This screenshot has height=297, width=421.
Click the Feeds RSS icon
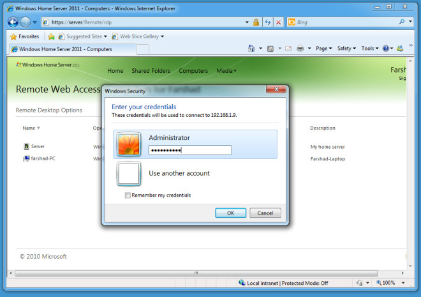tap(270, 49)
